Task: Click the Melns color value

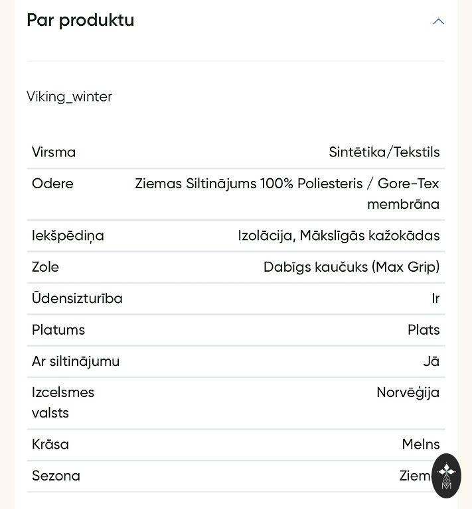Action: (420, 444)
